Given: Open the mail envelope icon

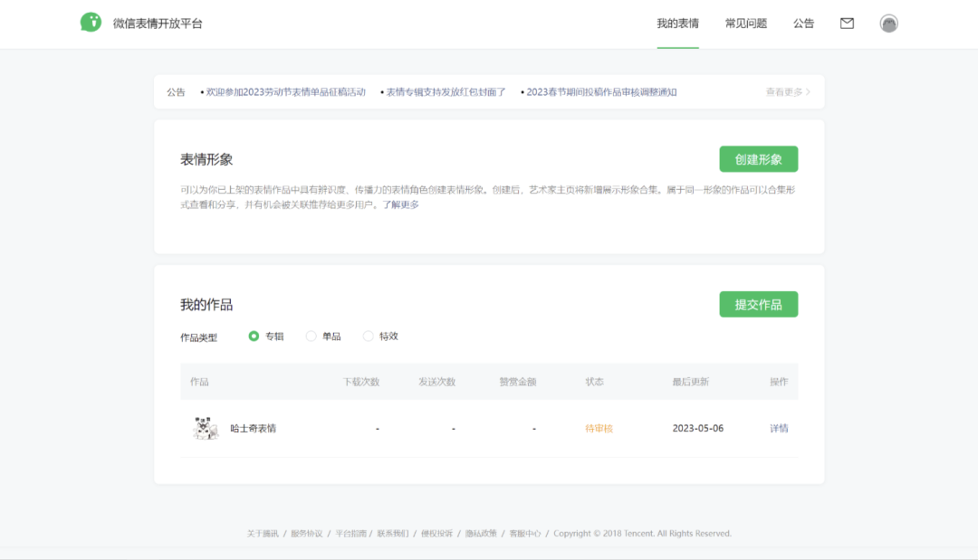Looking at the screenshot, I should point(847,24).
